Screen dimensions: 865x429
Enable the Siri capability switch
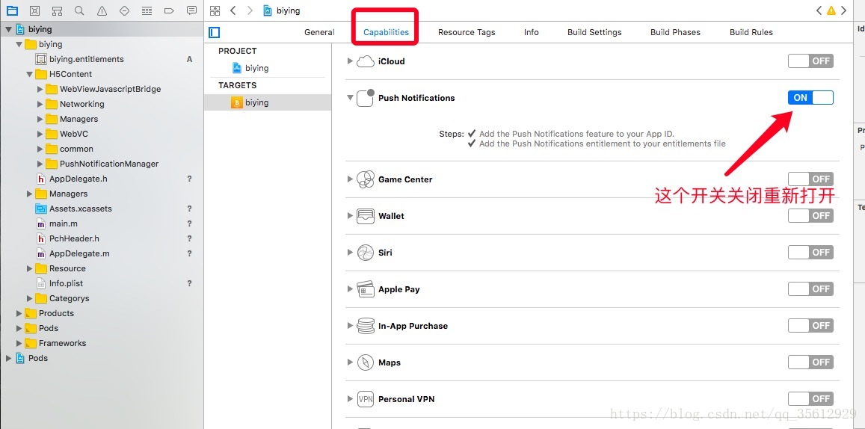[x=810, y=252]
